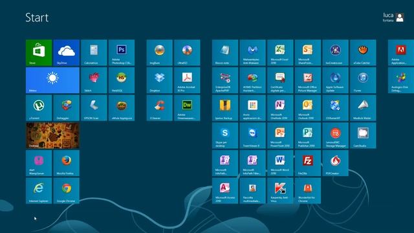Launch Malwarebytes Anti-Malware tile

(253, 52)
